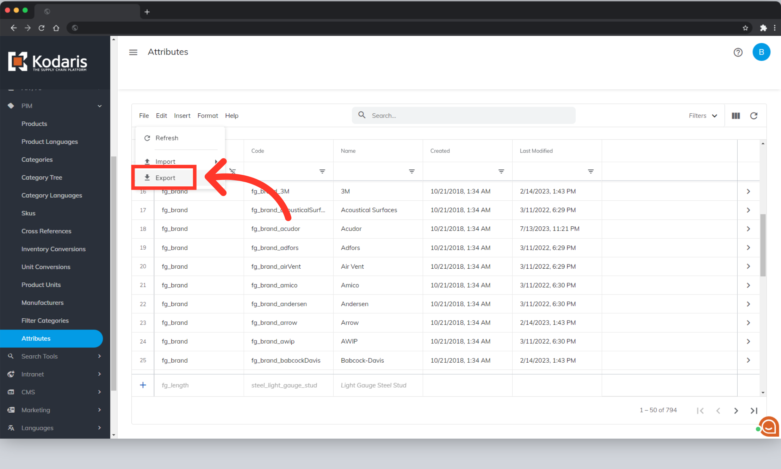The height and width of the screenshot is (469, 781).
Task: Click the filter icon in Code column
Action: click(322, 171)
